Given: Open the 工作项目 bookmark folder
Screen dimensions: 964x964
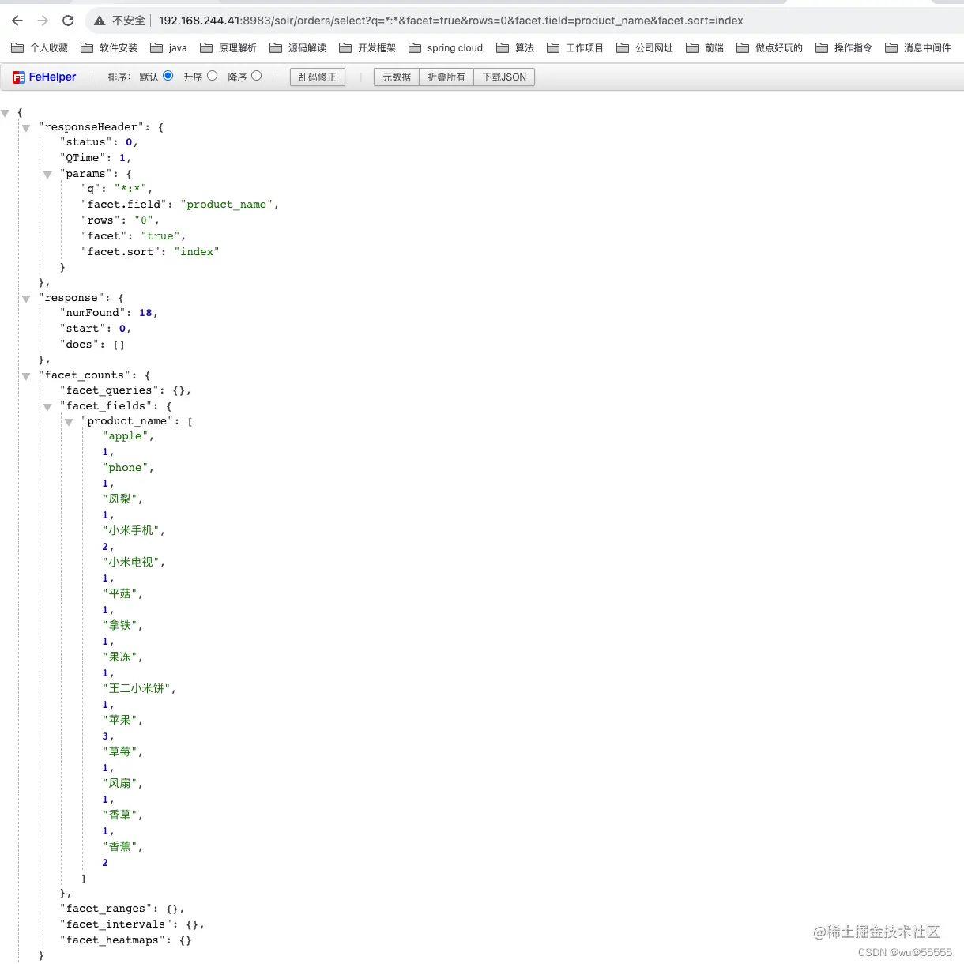Looking at the screenshot, I should (x=575, y=48).
